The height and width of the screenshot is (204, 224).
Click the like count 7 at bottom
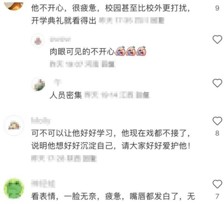coord(217,197)
